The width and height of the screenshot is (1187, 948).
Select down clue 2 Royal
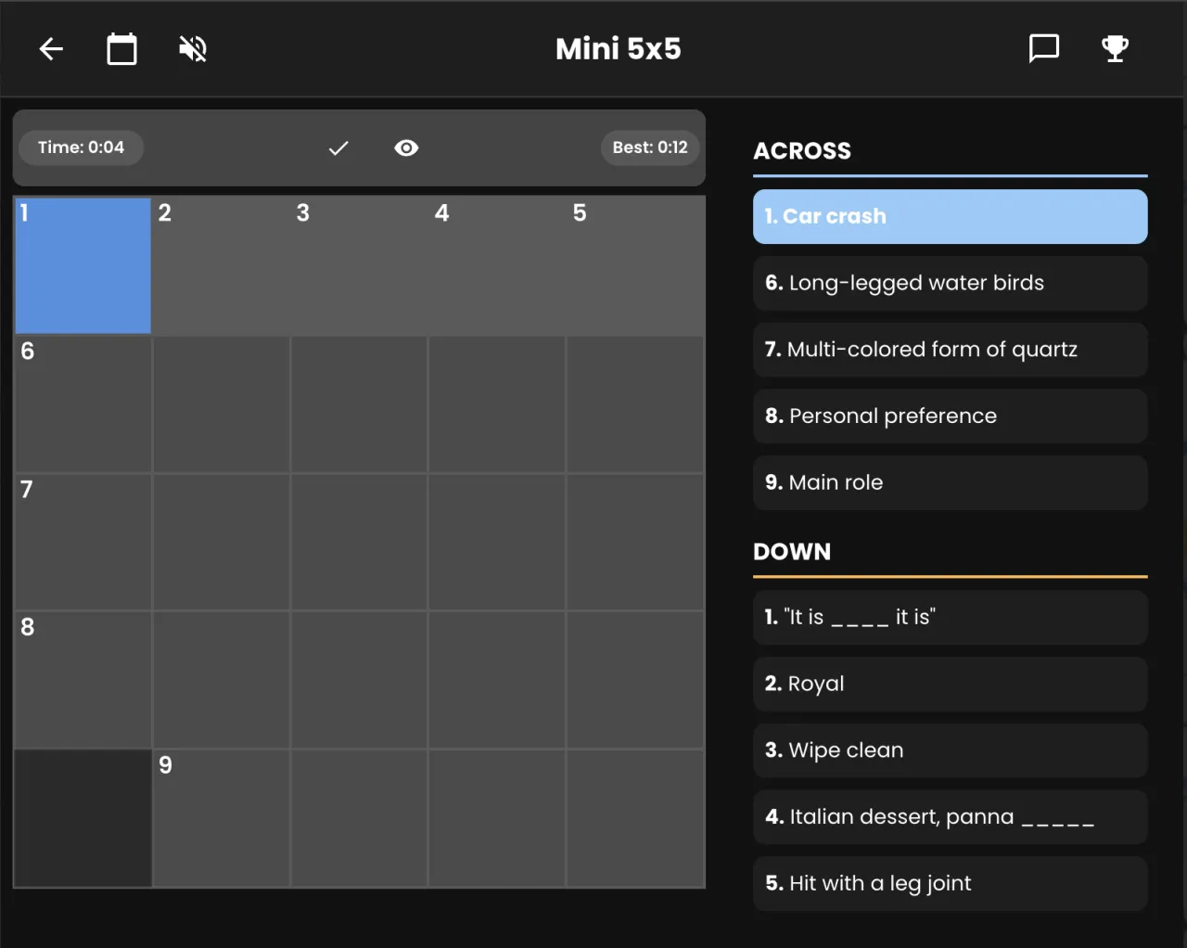pyautogui.click(x=950, y=685)
